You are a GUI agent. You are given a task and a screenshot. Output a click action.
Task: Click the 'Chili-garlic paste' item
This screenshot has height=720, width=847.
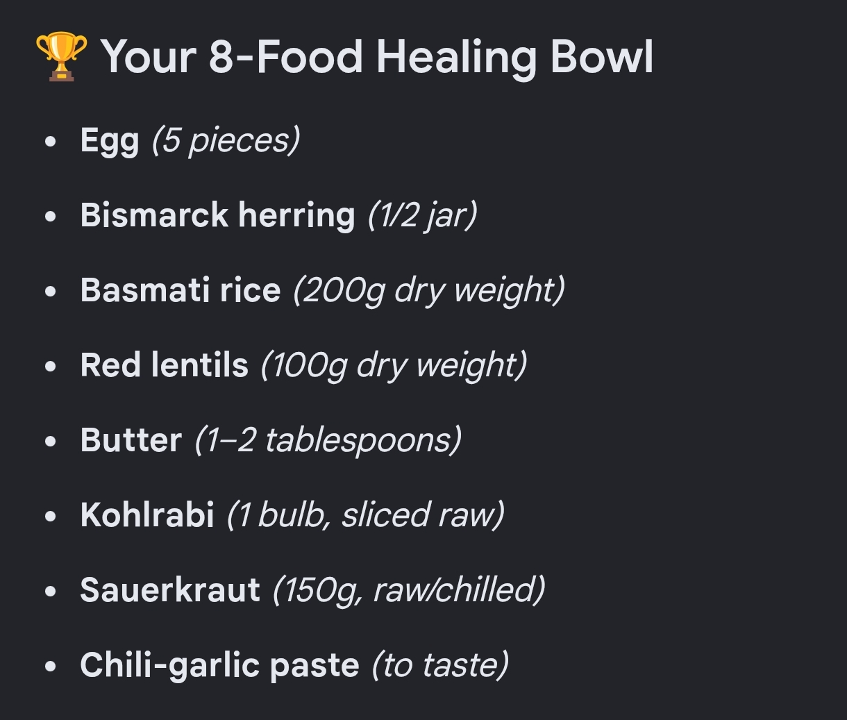pyautogui.click(x=219, y=666)
